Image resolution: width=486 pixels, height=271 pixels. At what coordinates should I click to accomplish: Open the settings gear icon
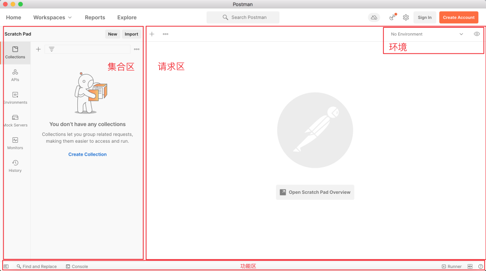coord(406,17)
